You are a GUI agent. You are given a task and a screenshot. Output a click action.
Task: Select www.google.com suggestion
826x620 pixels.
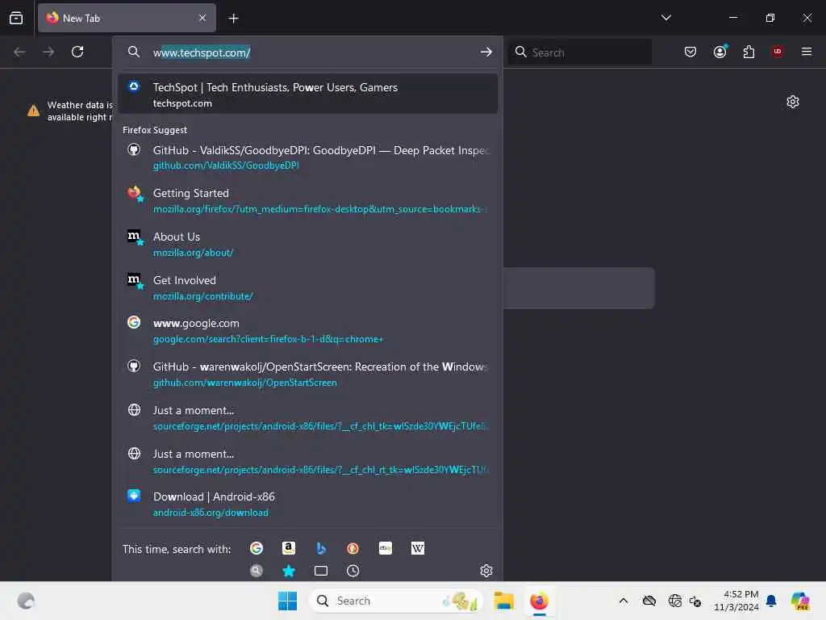307,330
